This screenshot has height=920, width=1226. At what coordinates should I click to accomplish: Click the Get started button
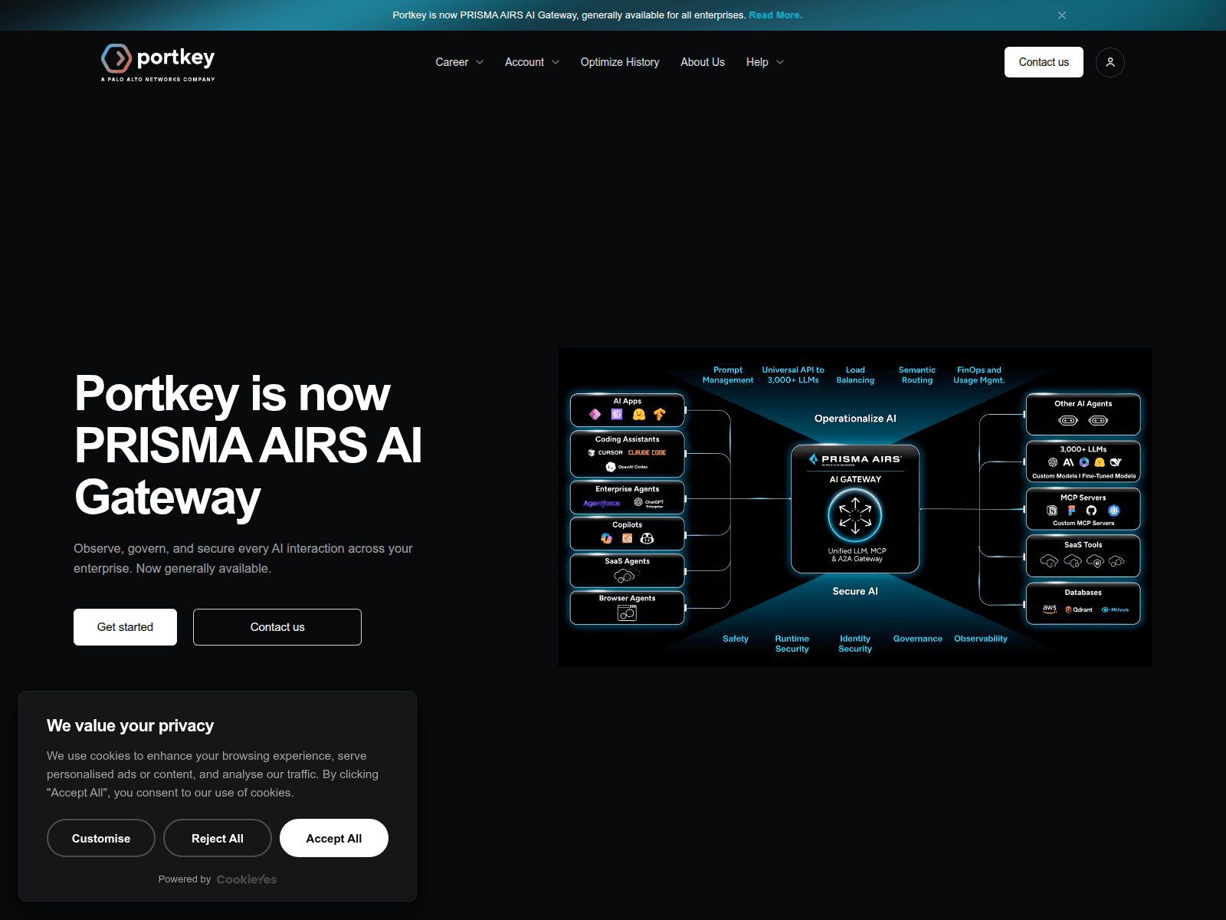click(x=125, y=627)
